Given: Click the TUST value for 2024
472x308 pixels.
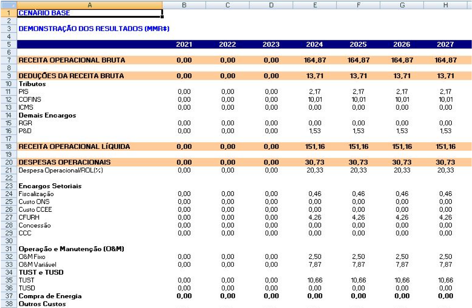Looking at the screenshot, I should 315,281.
